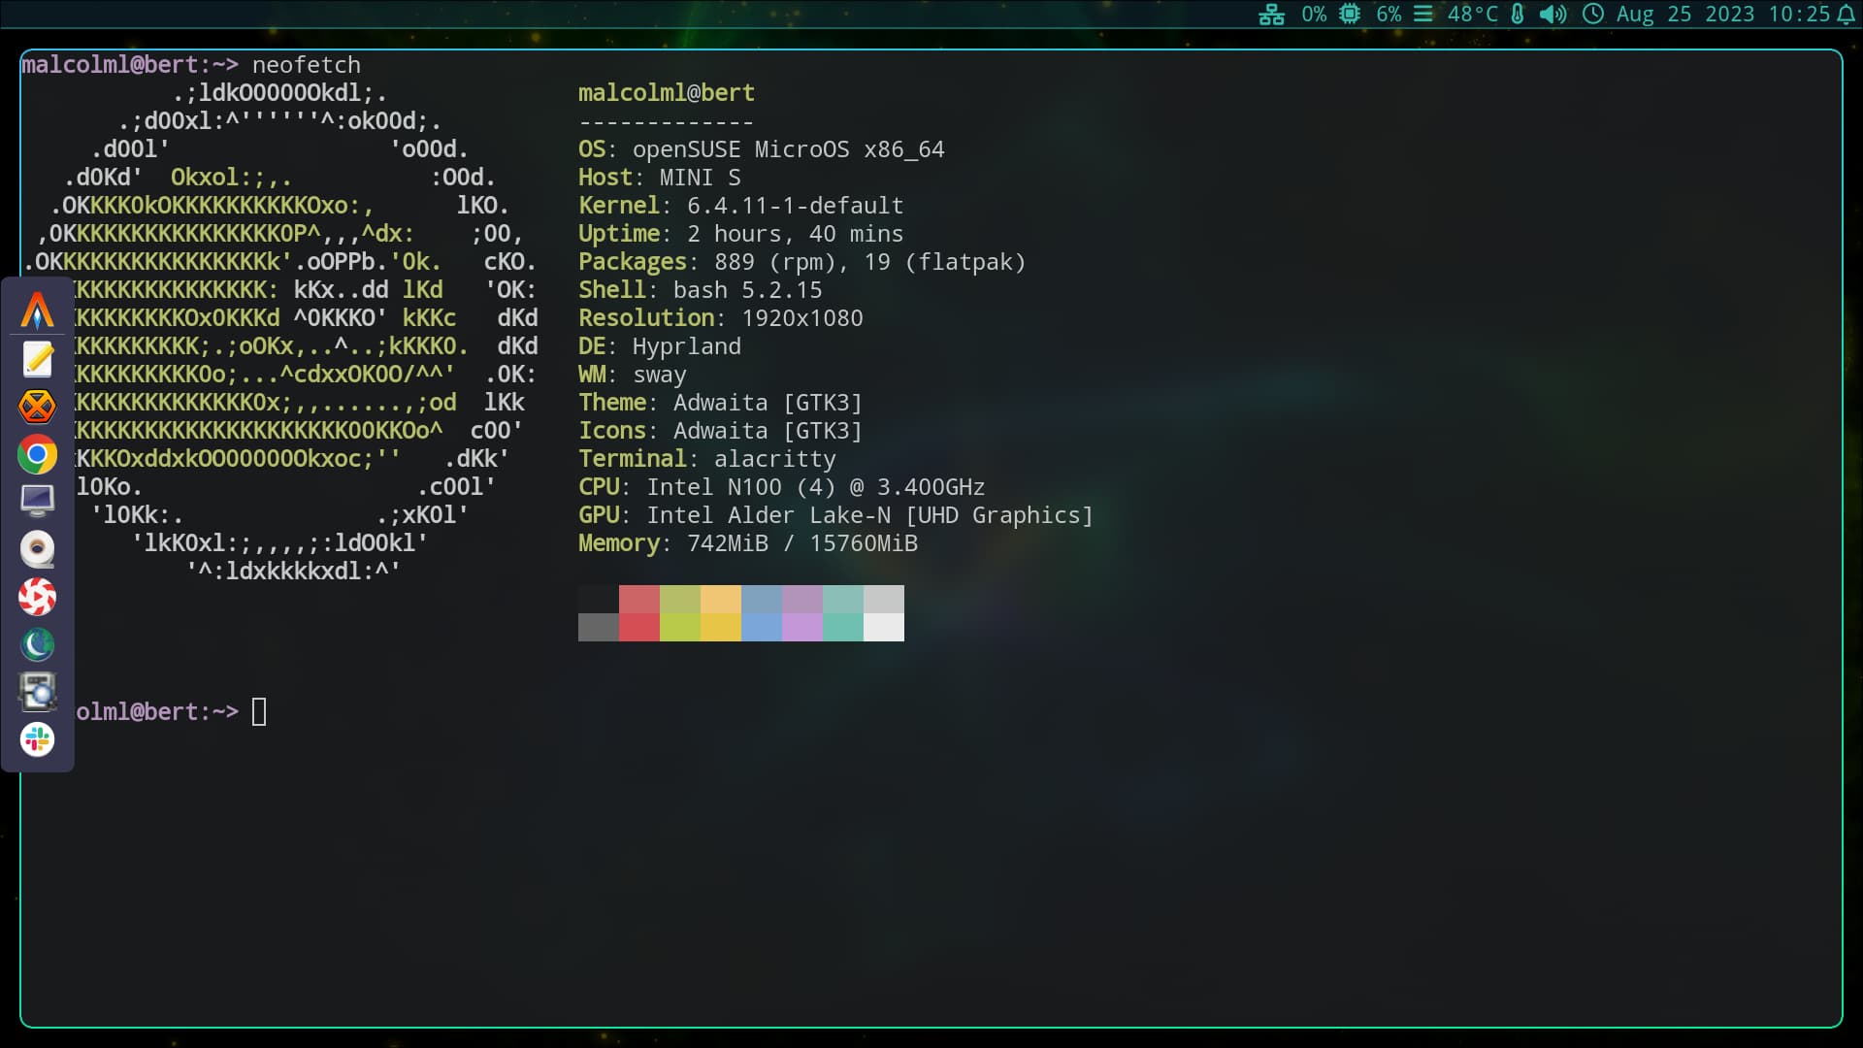Click the paper roll dock icon
Screen dimensions: 1863x1048
[37, 549]
